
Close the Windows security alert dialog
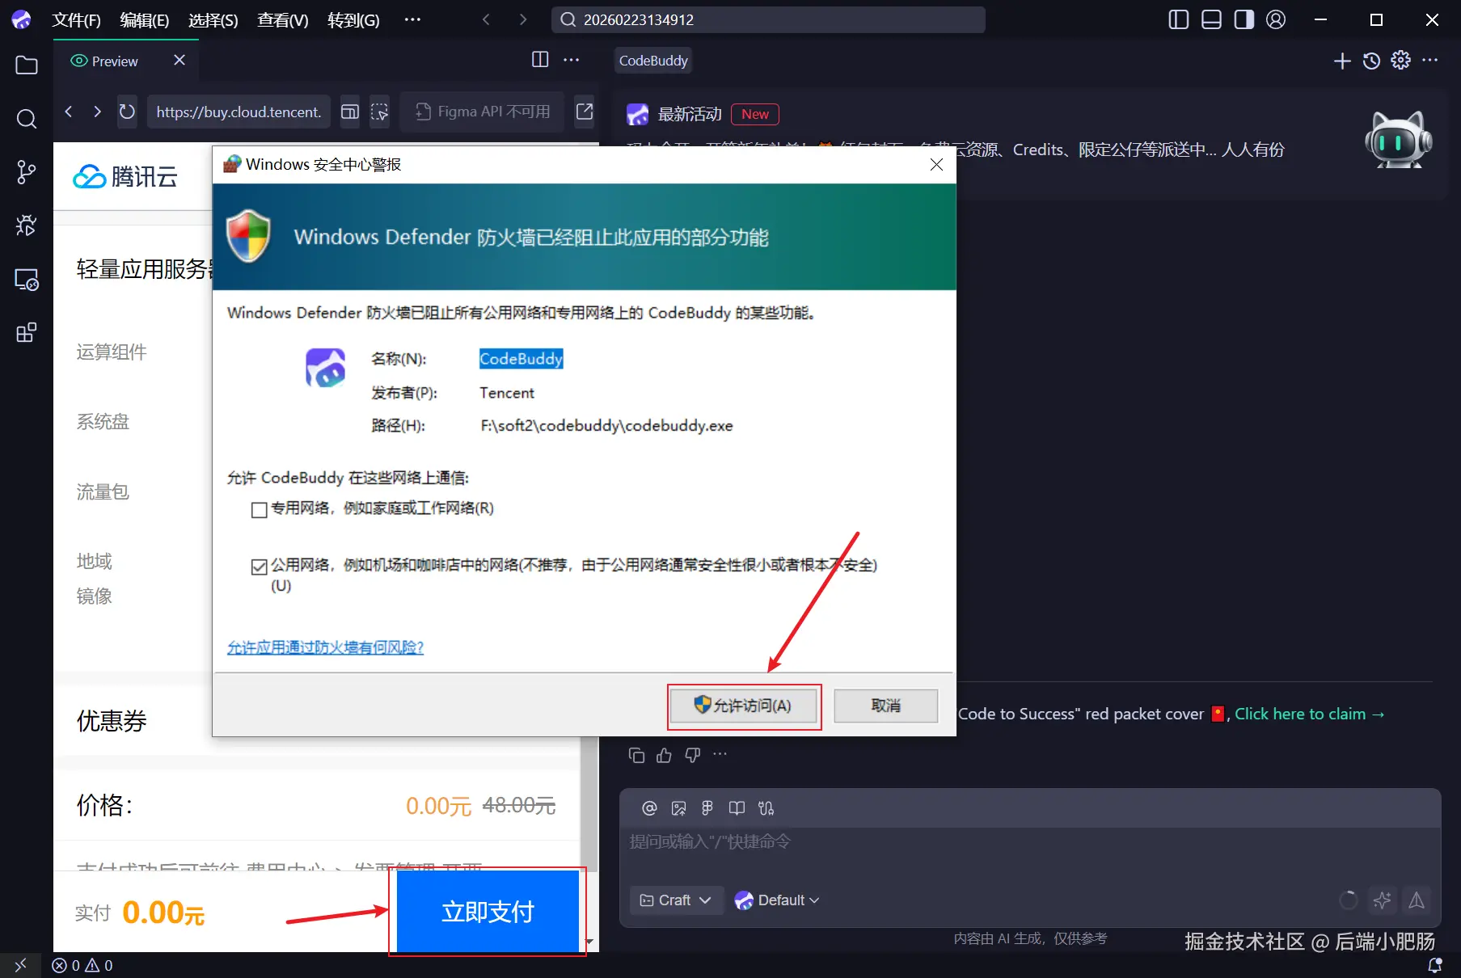point(937,165)
